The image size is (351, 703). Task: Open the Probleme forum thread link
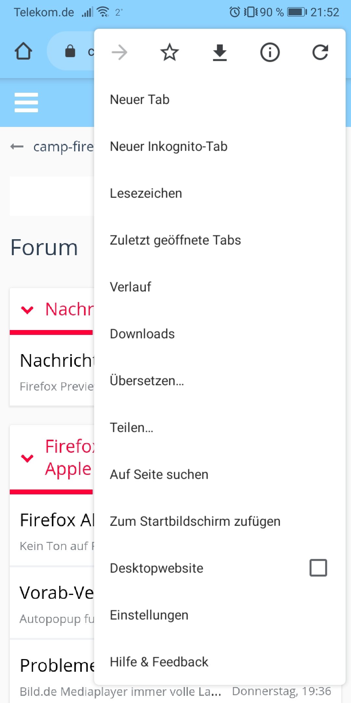(57, 665)
